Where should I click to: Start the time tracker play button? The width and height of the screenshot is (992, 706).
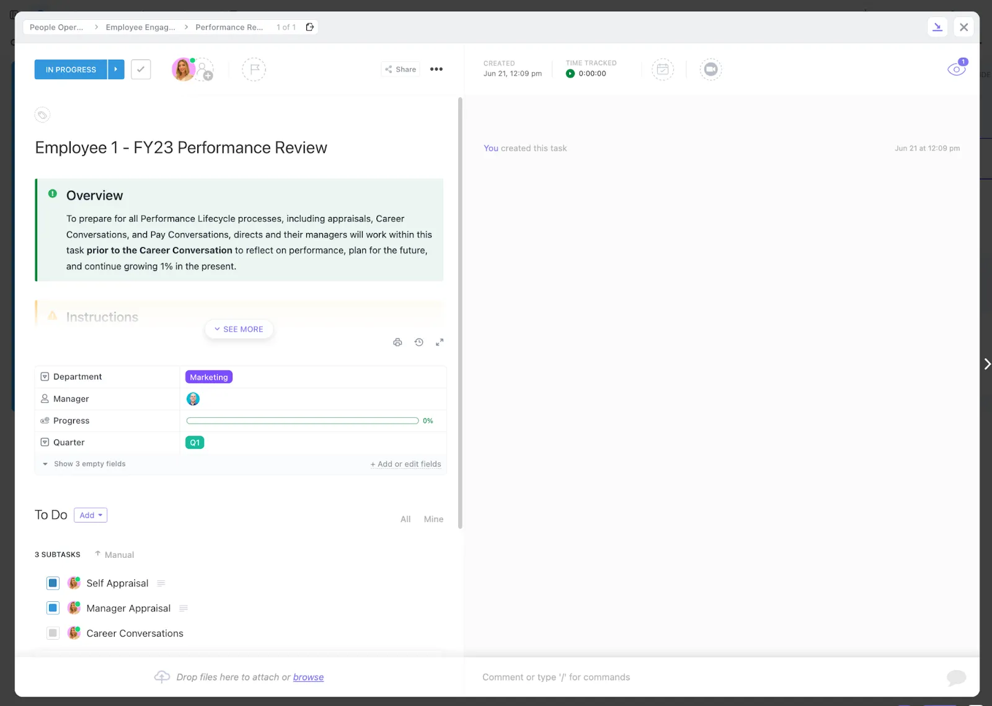point(570,74)
